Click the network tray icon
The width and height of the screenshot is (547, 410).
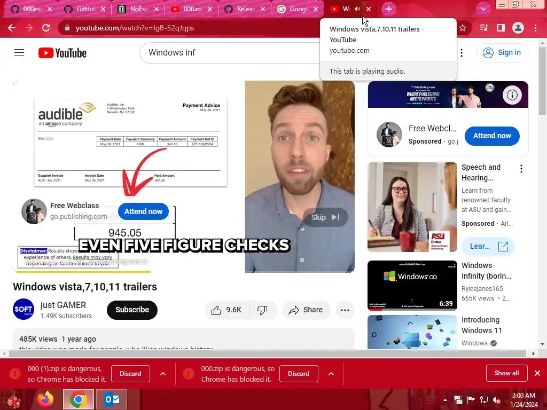click(484, 400)
